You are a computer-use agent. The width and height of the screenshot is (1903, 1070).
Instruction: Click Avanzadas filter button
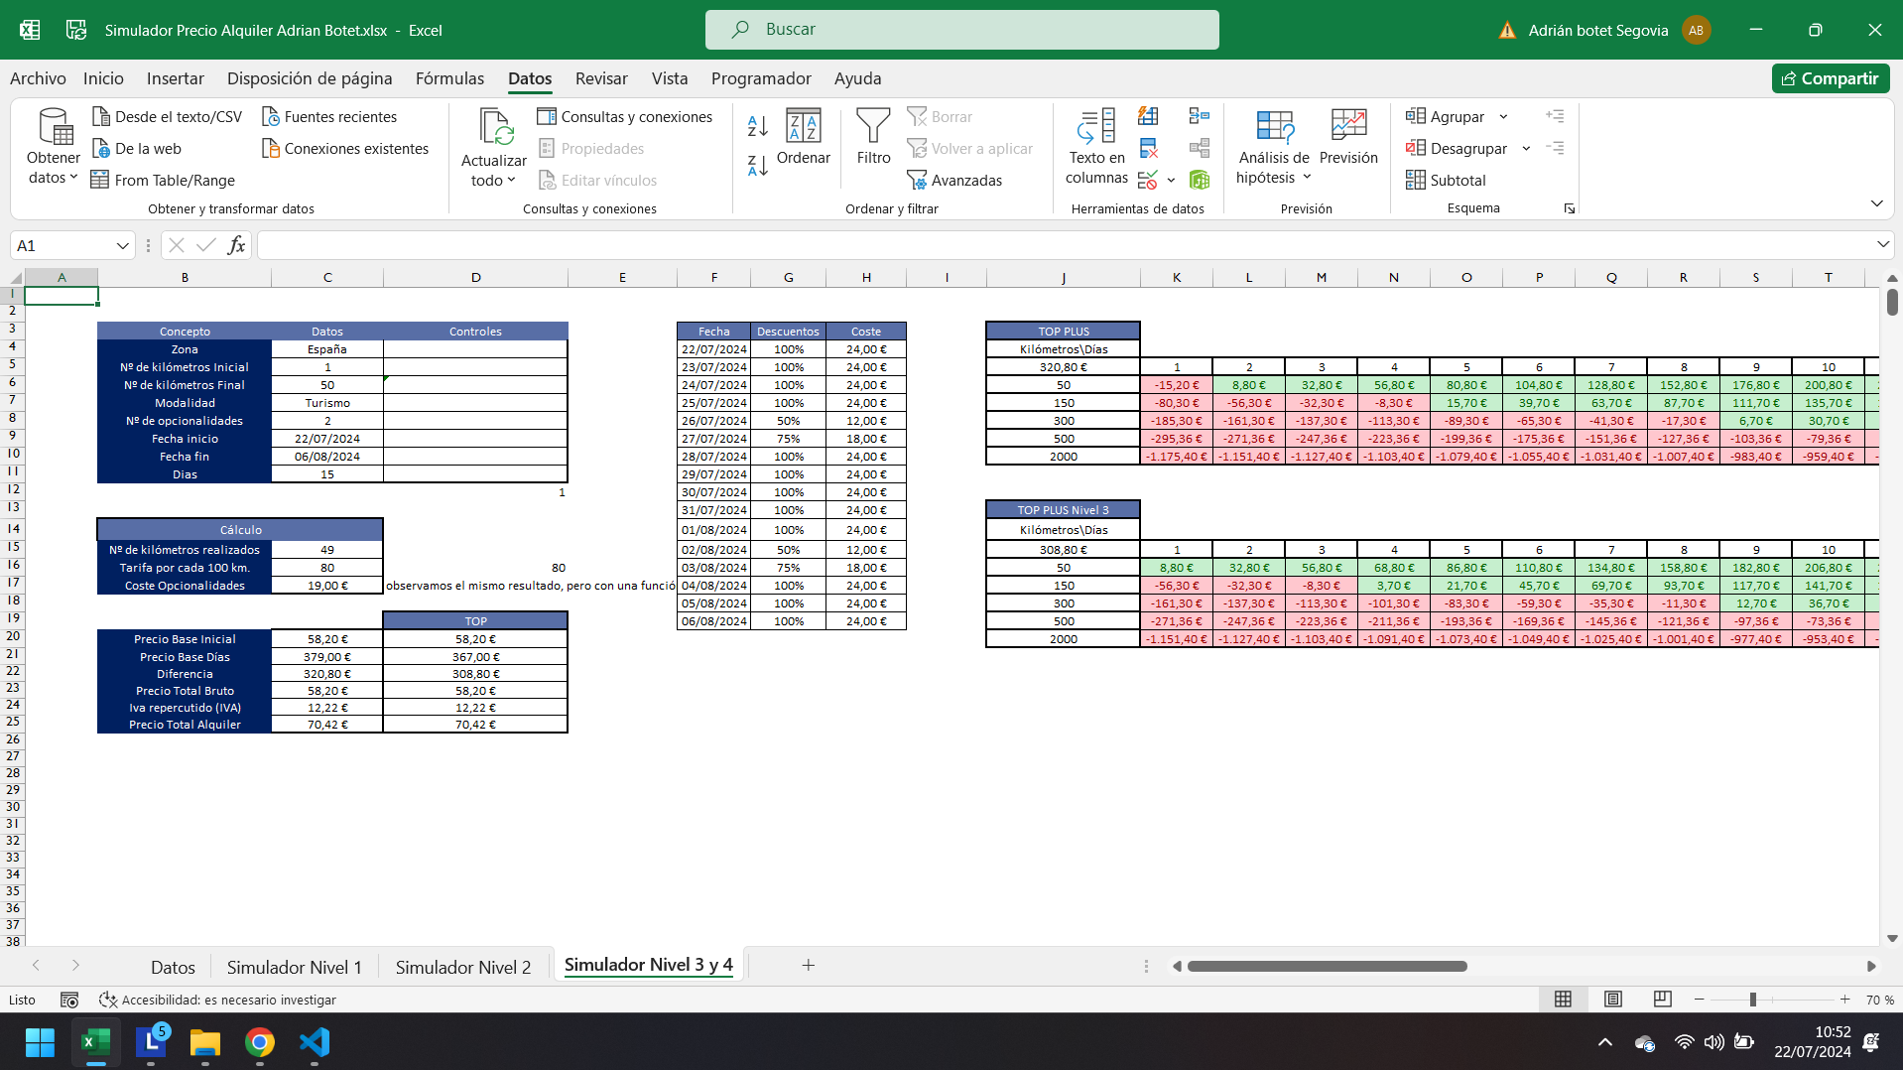pos(954,180)
